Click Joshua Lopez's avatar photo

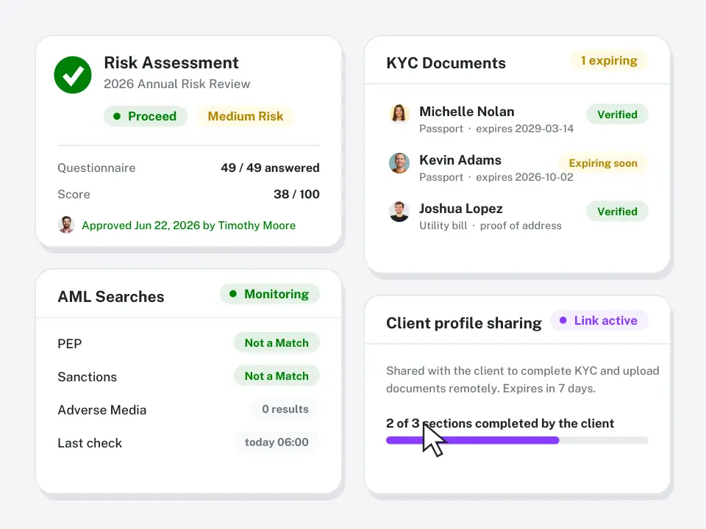[x=399, y=211]
